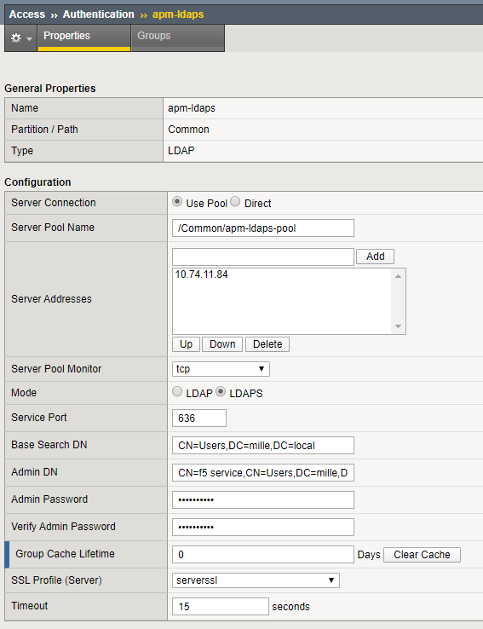
Task: Click scroll down arrow in address list
Action: click(x=398, y=326)
